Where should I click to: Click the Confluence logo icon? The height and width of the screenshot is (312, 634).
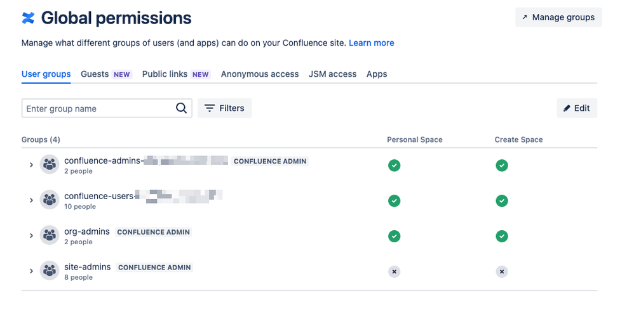28,18
